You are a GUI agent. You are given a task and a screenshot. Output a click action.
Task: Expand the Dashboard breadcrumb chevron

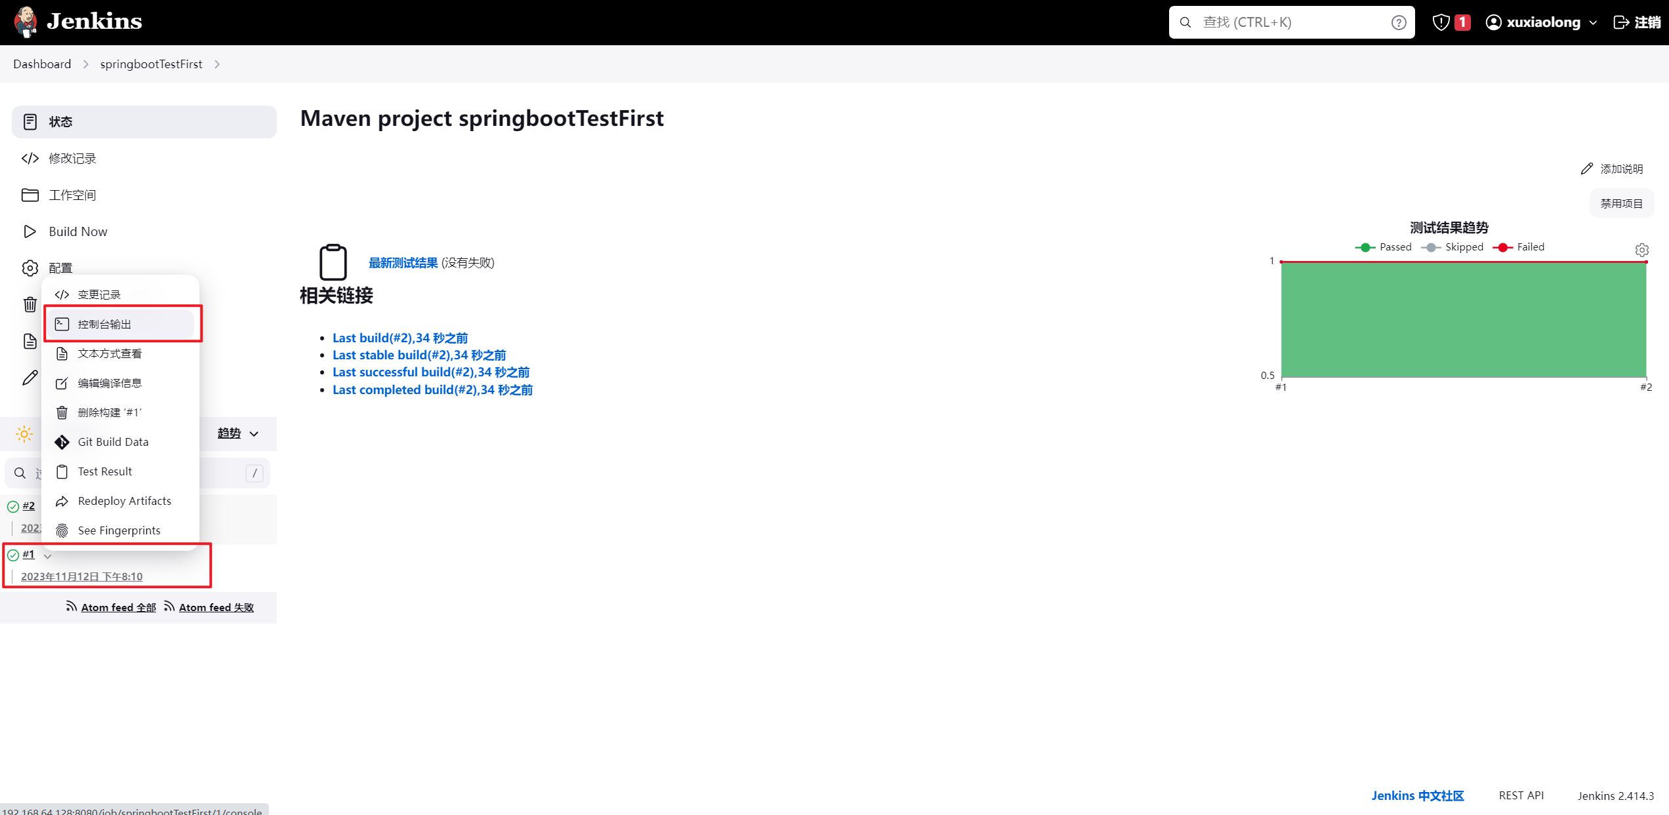coord(85,64)
